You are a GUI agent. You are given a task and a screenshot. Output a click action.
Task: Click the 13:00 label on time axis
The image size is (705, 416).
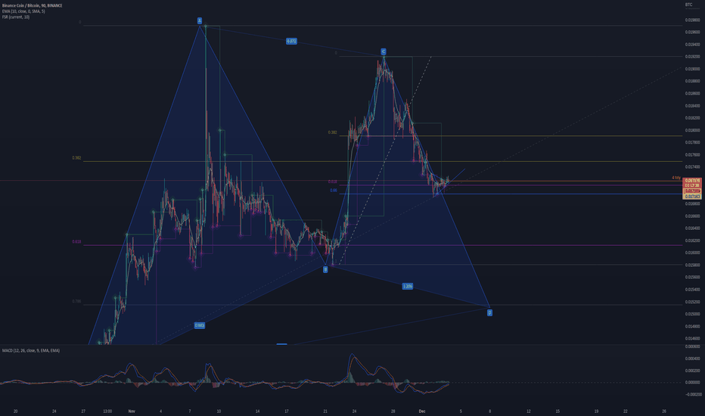(x=107, y=411)
